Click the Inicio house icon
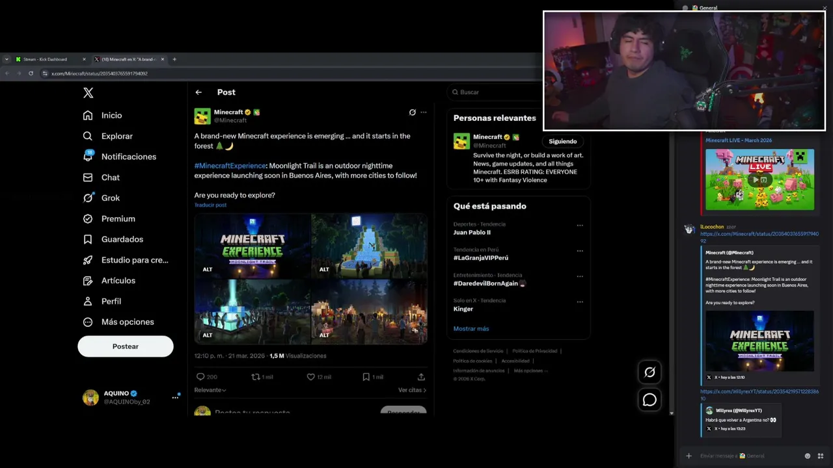 coord(88,115)
